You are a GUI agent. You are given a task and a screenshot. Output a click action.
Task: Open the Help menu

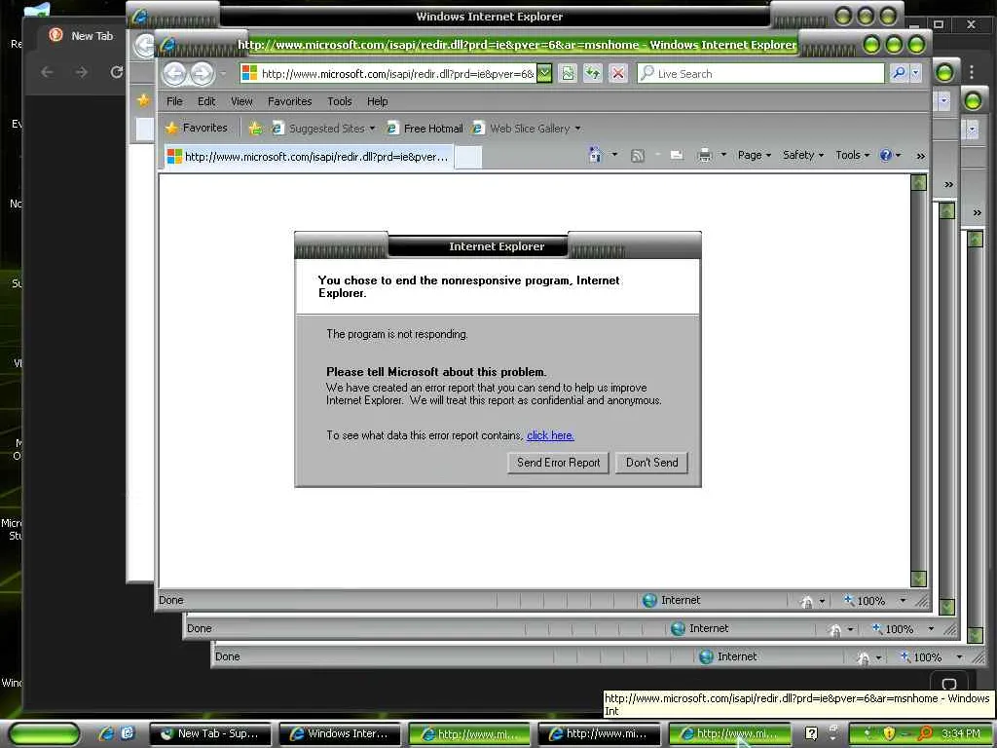point(377,101)
